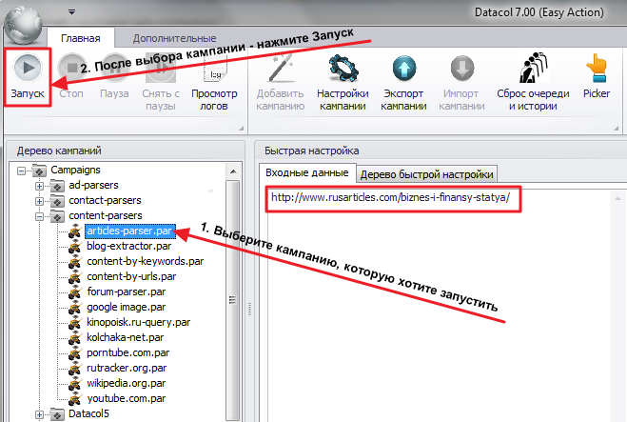The height and width of the screenshot is (422, 627).
Task: Switch to the Дополнительные ribbon tab
Action: point(174,38)
